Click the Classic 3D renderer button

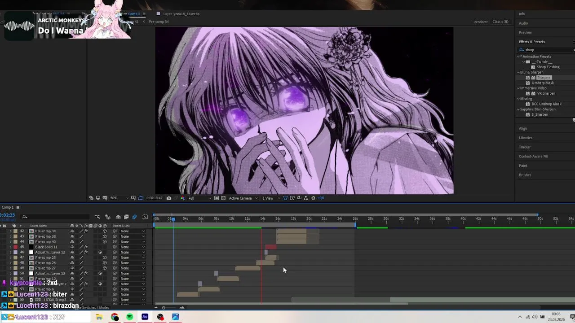pos(500,22)
